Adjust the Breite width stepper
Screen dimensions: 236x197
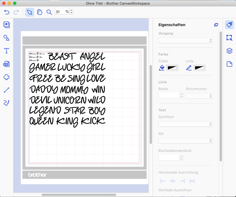pyautogui.click(x=182, y=96)
